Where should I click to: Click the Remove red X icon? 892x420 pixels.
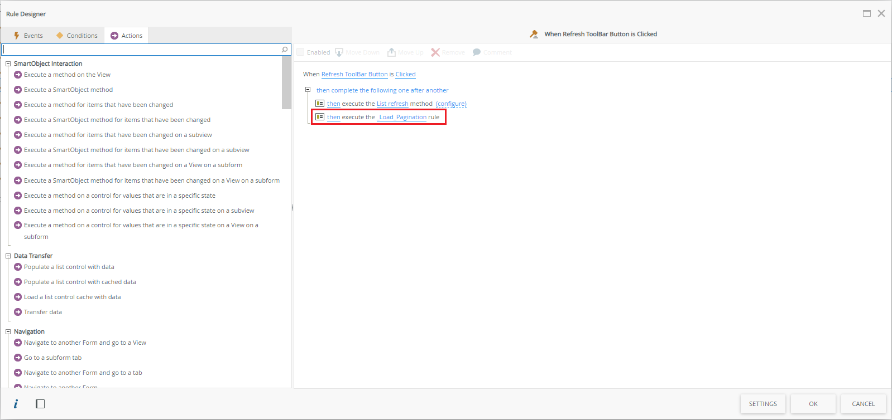[x=435, y=52]
